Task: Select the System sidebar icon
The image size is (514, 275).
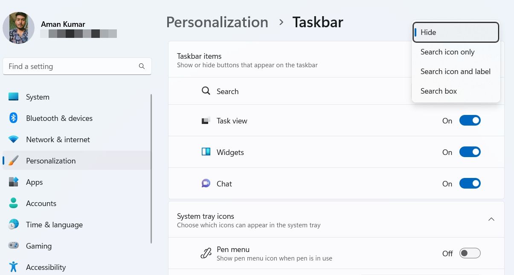Action: click(x=13, y=97)
